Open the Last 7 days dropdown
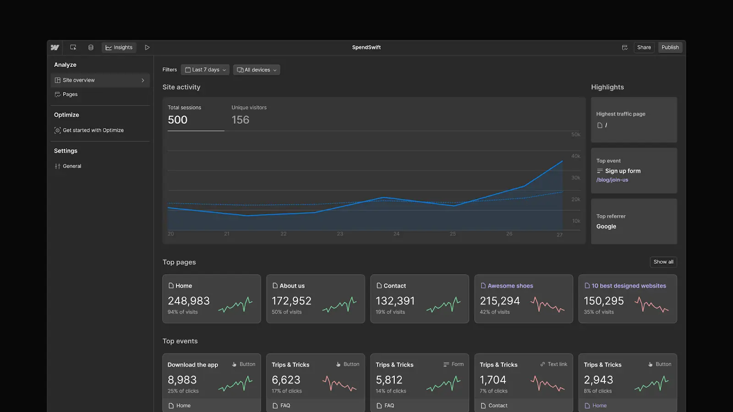This screenshot has height=412, width=733. tap(205, 70)
